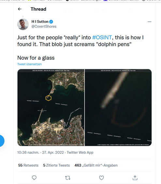Like the tweet with the heart icon
161x184 pixels.
[x=101, y=178]
